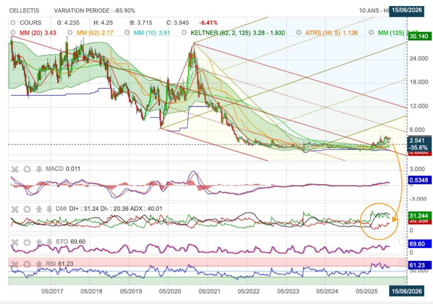
Task: Click the 05/2022 axis date
Action: [x=249, y=291]
